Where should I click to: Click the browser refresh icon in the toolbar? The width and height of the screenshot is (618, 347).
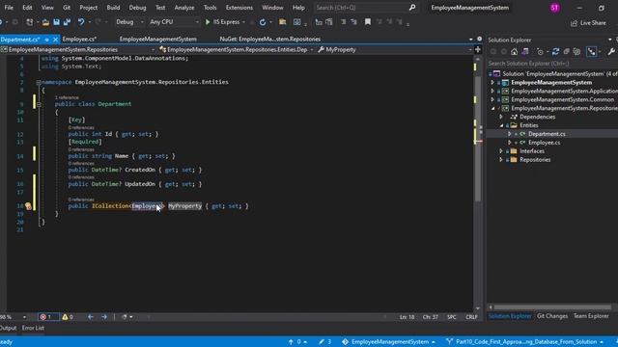(262, 22)
